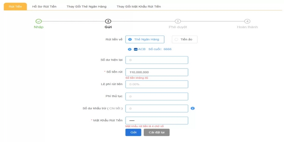The width and height of the screenshot is (284, 142).
Task: Select Thẻ Ngân Hàng withdrawal option
Action: pyautogui.click(x=145, y=39)
